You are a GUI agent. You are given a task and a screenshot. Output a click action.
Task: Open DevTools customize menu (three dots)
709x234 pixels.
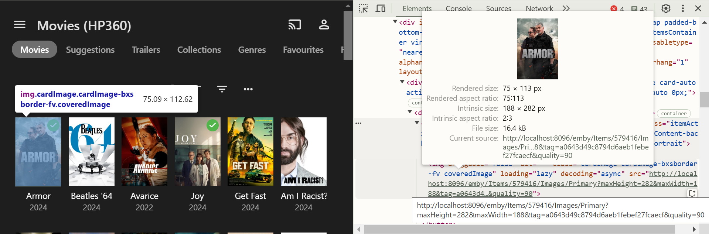[x=683, y=8]
